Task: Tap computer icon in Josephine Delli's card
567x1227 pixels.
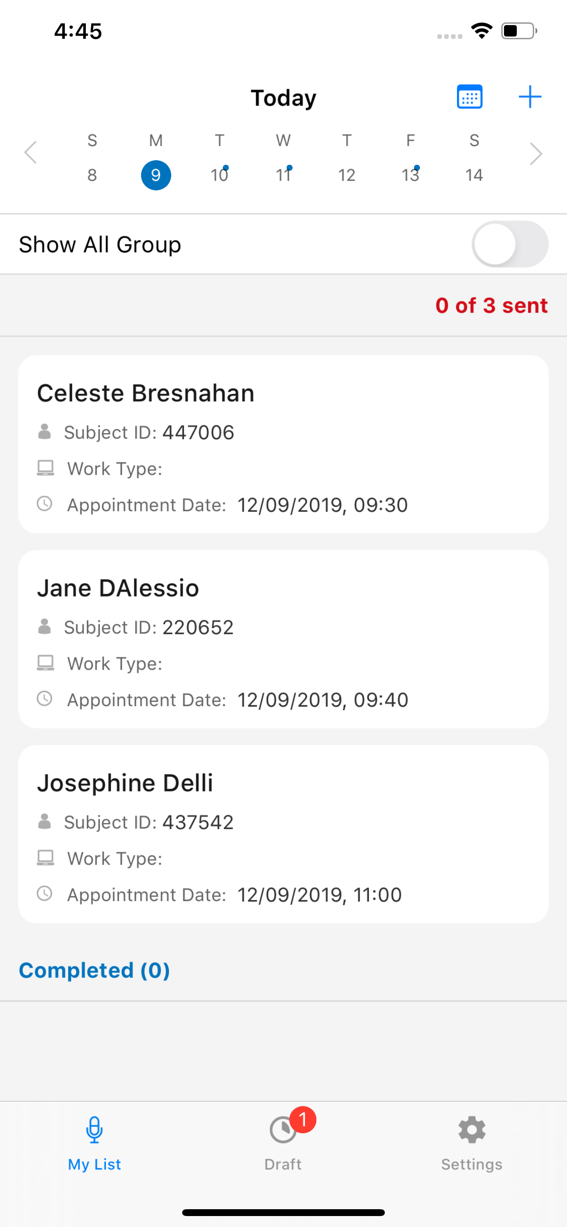Action: (45, 858)
